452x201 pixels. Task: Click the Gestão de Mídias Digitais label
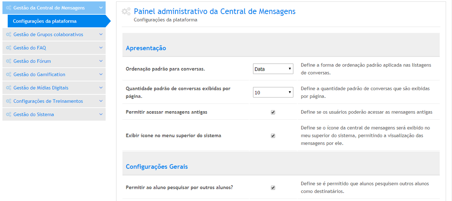coord(41,88)
